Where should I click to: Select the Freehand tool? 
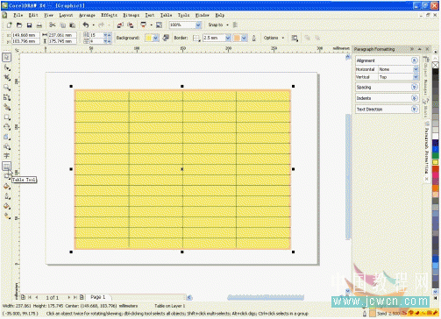7,97
